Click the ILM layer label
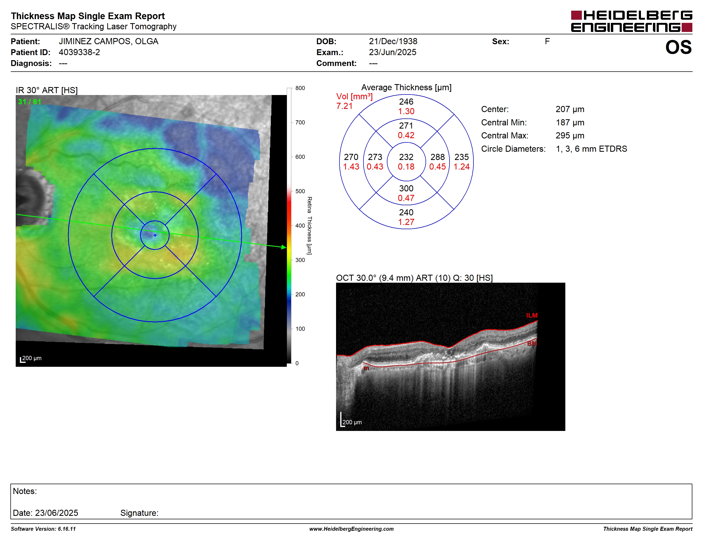 pos(532,315)
